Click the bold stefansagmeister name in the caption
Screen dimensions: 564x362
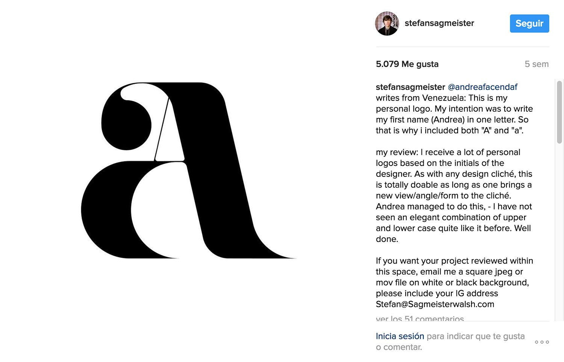[410, 87]
